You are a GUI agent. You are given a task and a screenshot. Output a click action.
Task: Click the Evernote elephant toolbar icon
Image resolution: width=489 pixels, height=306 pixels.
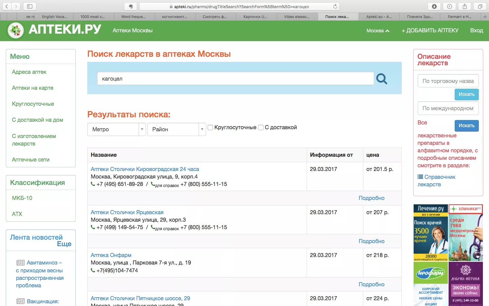click(130, 6)
